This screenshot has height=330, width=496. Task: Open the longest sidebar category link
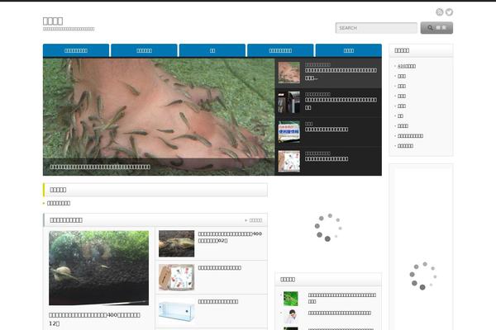pyautogui.click(x=410, y=136)
